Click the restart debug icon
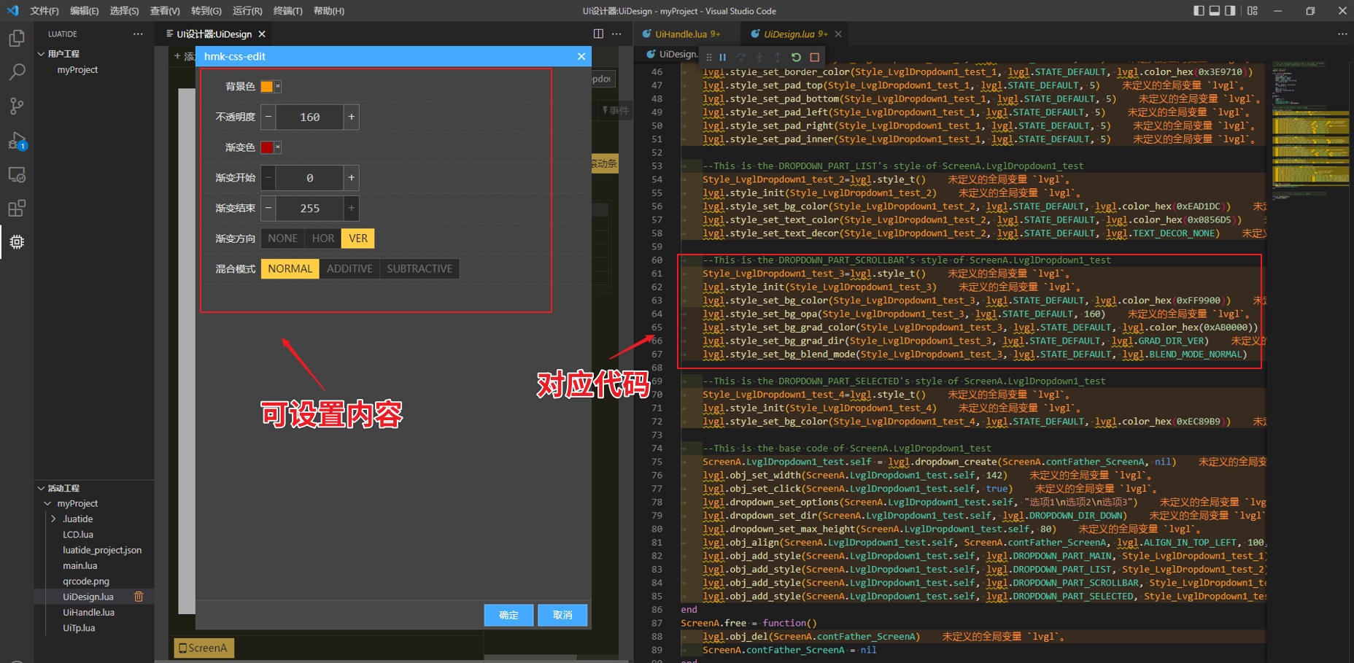1354x663 pixels. (796, 57)
